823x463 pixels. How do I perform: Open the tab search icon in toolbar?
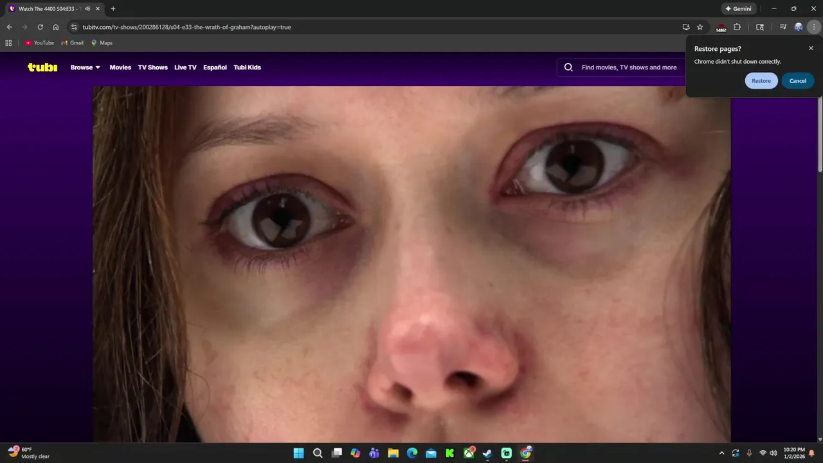point(760,27)
